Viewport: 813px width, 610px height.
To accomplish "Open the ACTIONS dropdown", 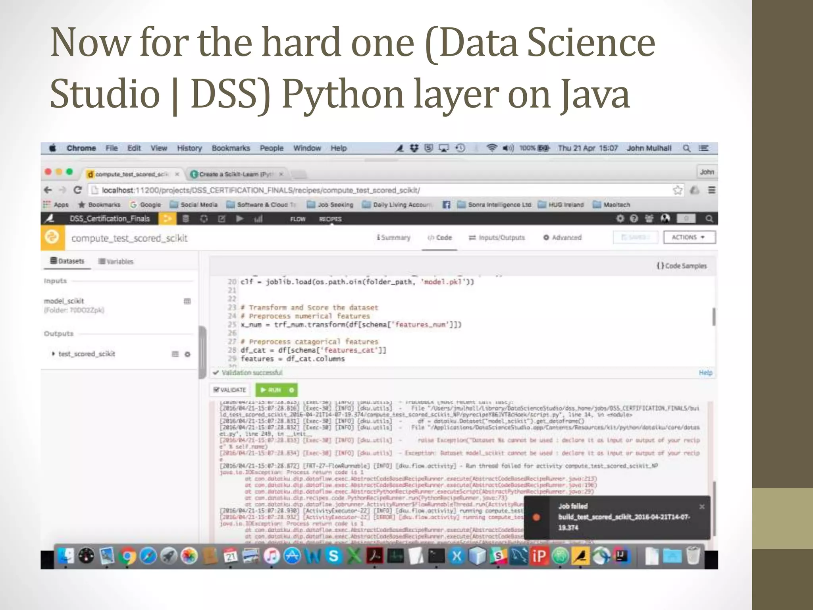I will (x=689, y=237).
